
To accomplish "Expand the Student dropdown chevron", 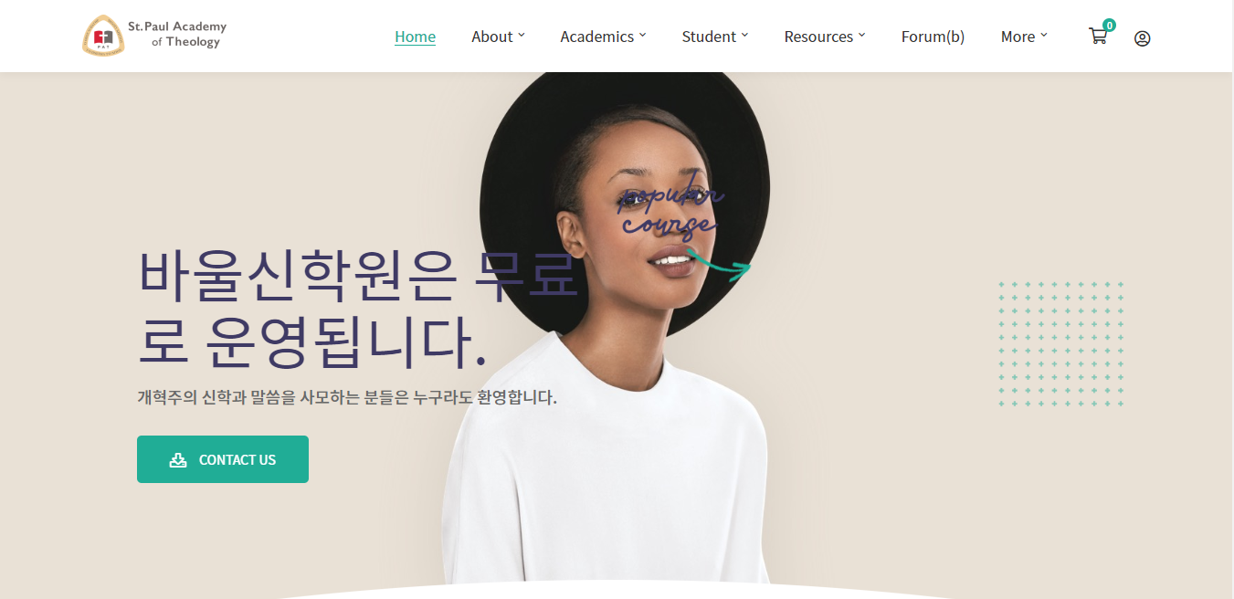I will click(744, 36).
